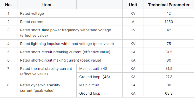Select the "Item" header cell
The width and height of the screenshot is (195, 98).
click(x=47, y=5)
